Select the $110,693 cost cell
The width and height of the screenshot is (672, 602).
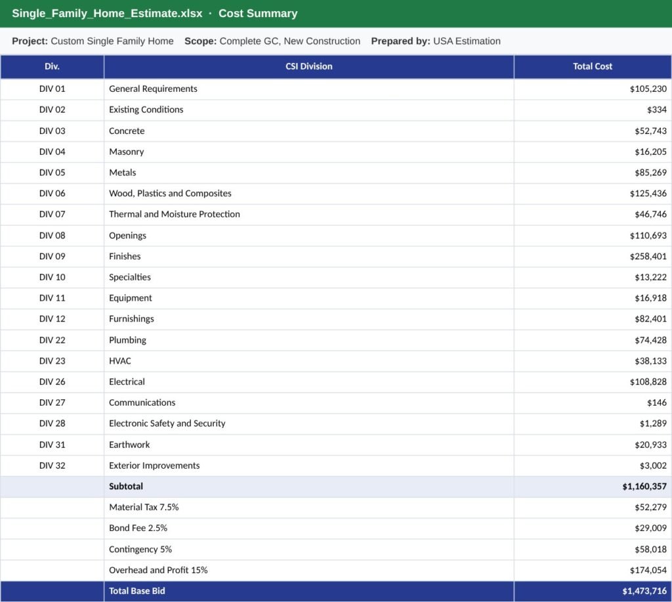593,236
